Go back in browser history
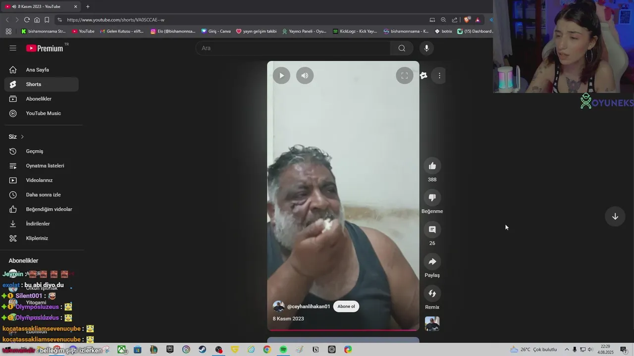 point(7,20)
